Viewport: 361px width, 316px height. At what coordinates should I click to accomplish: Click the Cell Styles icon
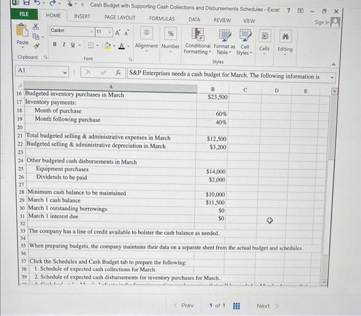pos(245,35)
